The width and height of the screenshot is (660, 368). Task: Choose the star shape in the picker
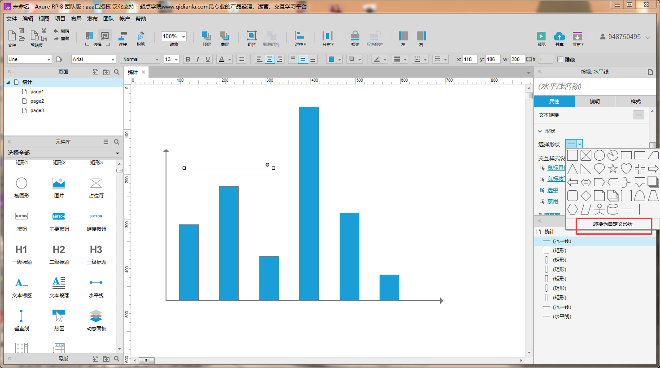click(x=613, y=169)
